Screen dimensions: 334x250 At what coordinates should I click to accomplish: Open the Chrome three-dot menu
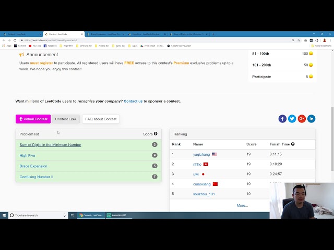click(330, 40)
